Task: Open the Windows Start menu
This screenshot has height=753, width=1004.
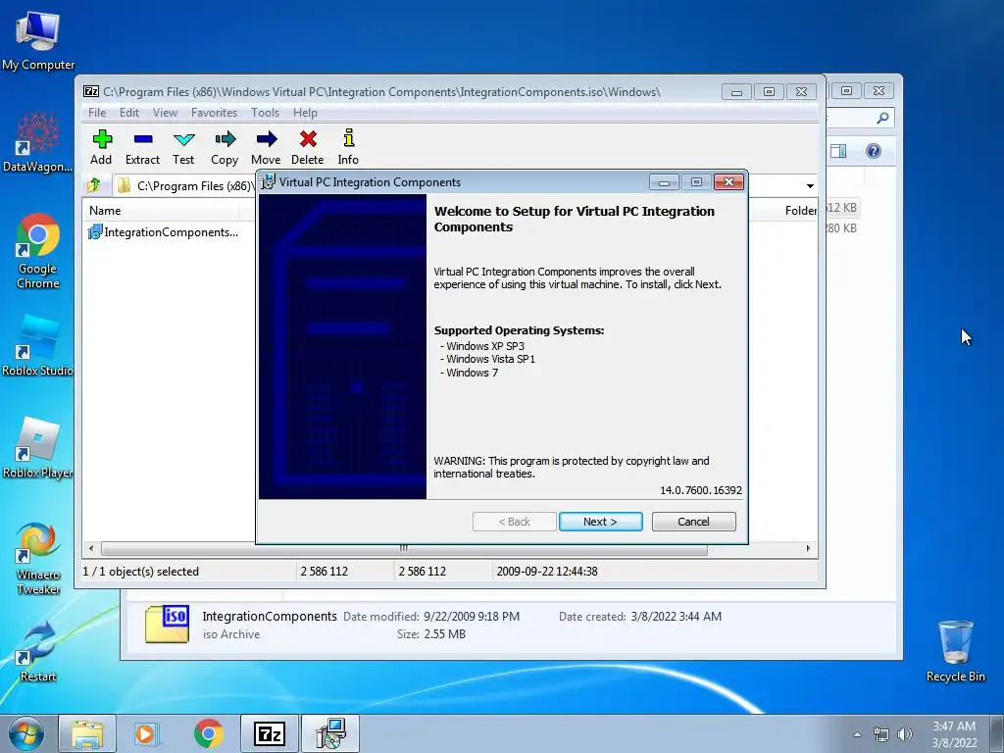Action: [x=26, y=733]
